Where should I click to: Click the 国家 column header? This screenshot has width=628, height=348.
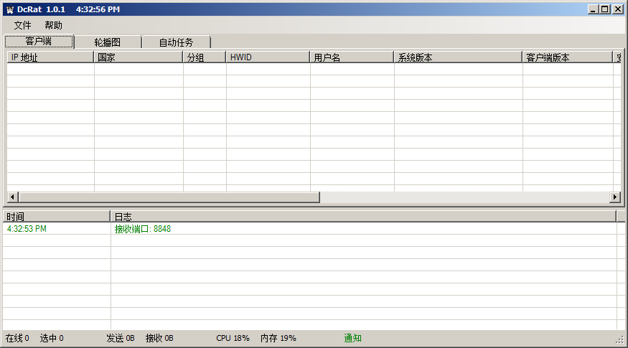point(139,57)
